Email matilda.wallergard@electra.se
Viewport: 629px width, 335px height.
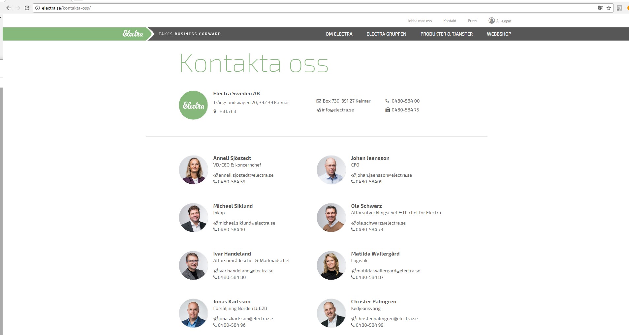[x=388, y=271]
